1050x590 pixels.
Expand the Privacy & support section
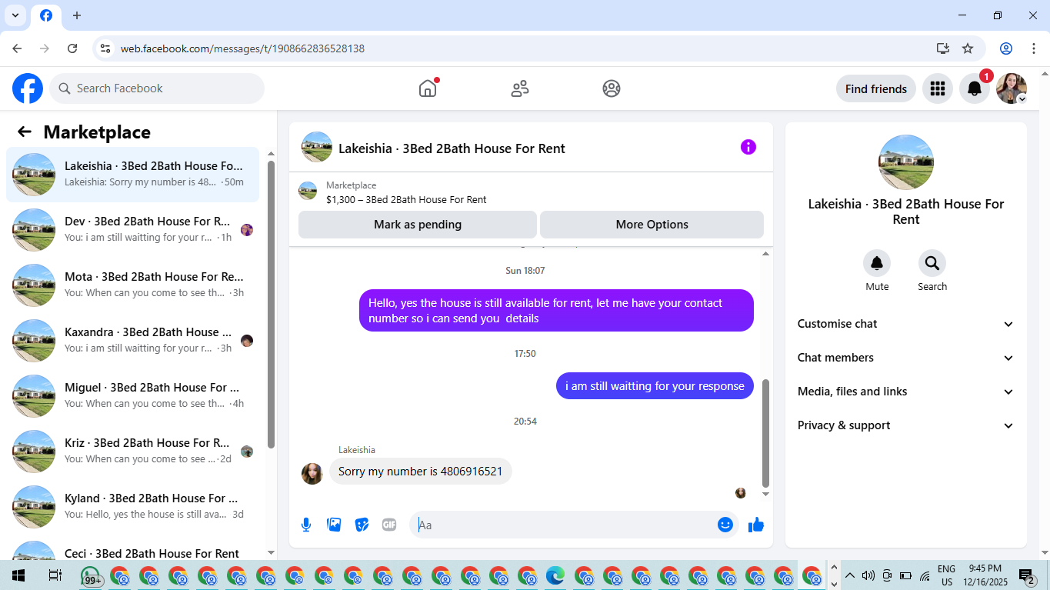(906, 425)
